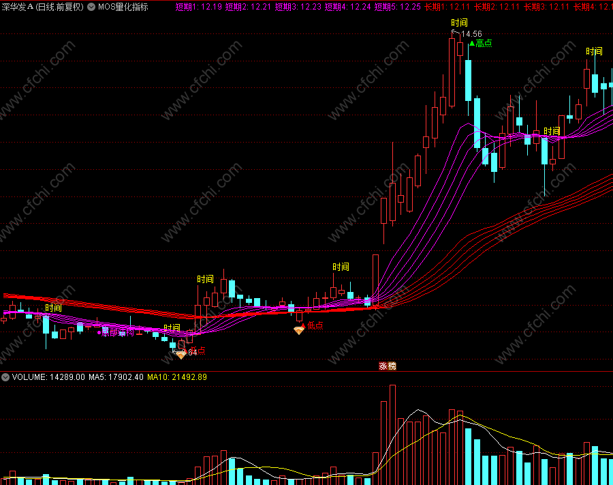
Task: Click the tallest red volume bar
Action: (x=392, y=435)
